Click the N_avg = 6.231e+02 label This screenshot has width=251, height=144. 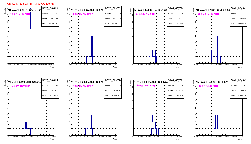[x=25, y=10]
